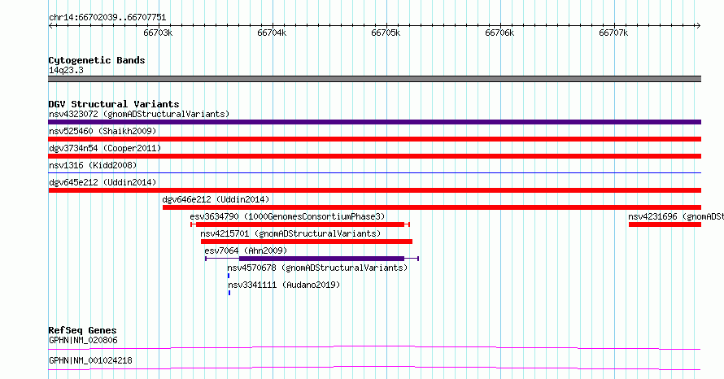Open the GPHN|NM_001024218 gene label

coord(90,360)
